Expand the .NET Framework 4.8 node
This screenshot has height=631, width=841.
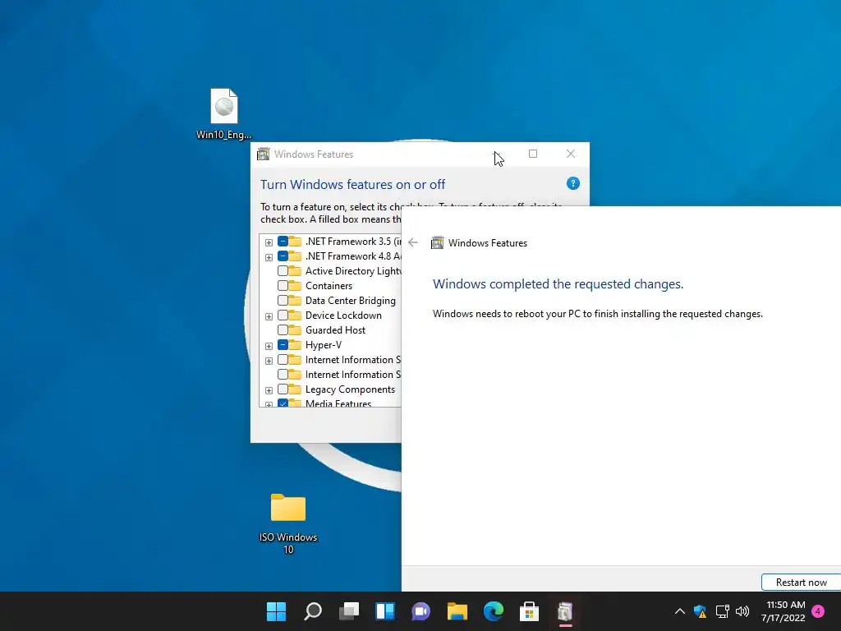[x=269, y=257]
